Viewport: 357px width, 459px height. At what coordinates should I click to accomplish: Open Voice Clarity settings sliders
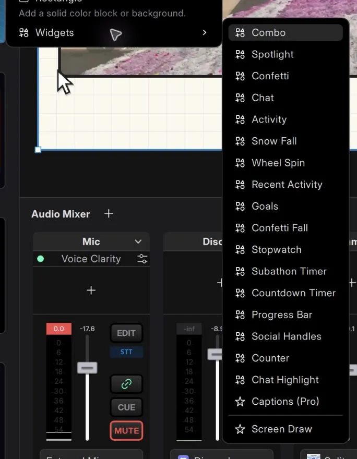[142, 259]
